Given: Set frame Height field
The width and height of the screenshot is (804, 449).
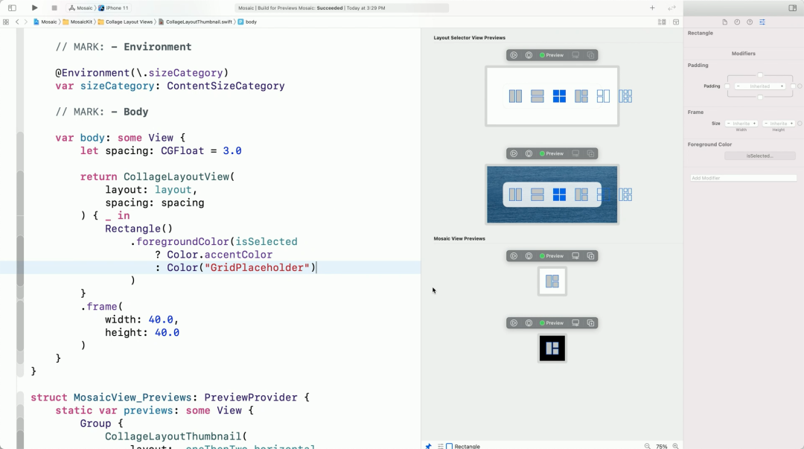Looking at the screenshot, I should click(x=779, y=123).
